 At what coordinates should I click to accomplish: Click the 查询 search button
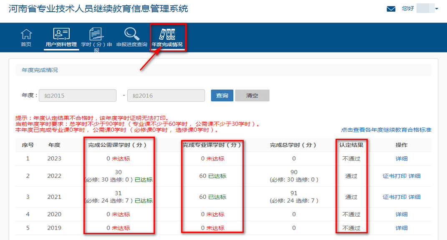(222, 95)
